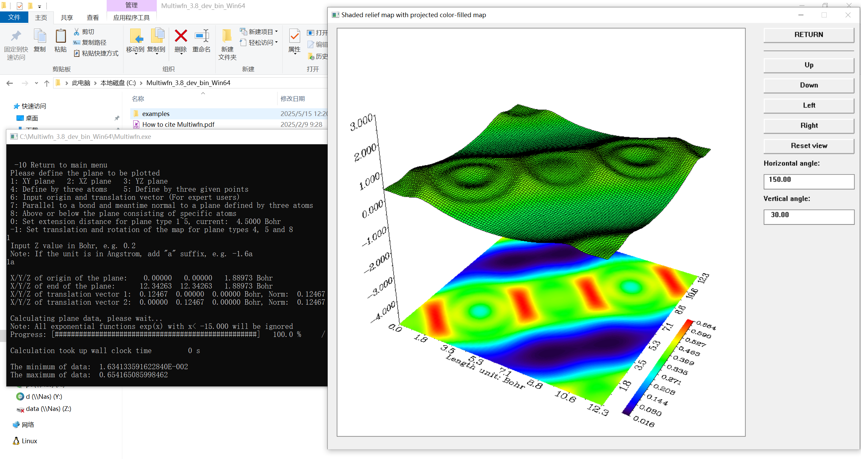Select the examples folder
The height and width of the screenshot is (459, 861).
(156, 114)
